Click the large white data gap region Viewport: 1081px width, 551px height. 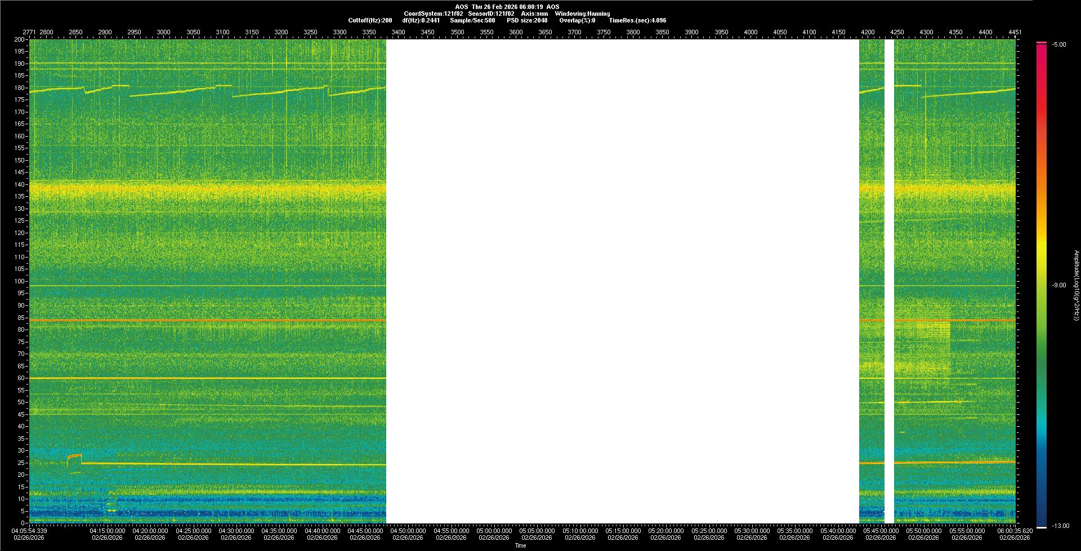pos(622,281)
